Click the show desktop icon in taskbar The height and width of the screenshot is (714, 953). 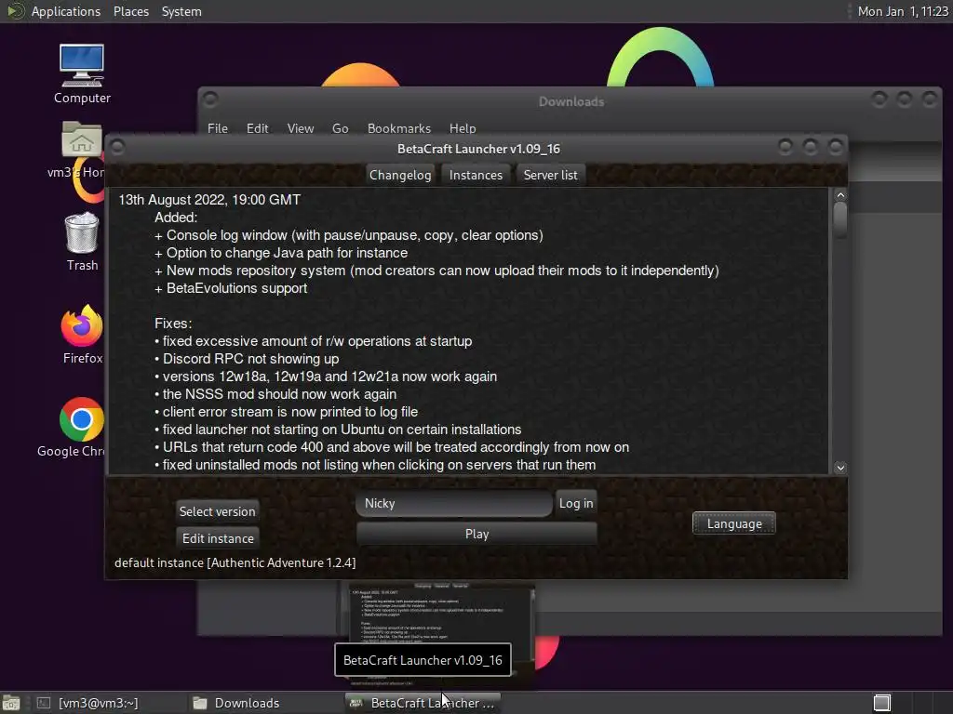[11, 703]
